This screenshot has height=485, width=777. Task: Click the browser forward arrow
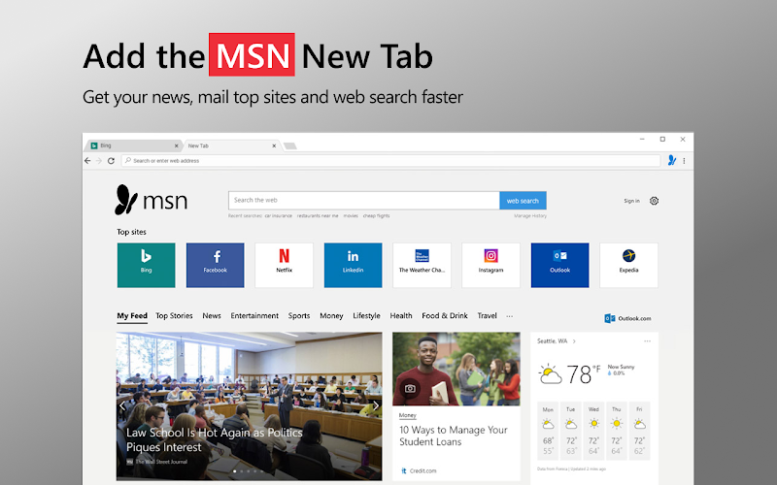pos(99,161)
